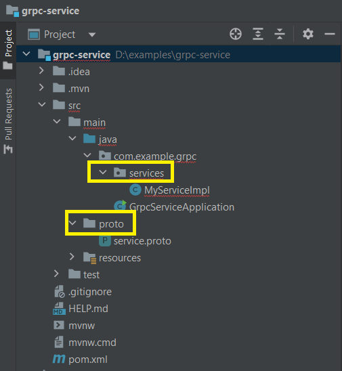Click the Select Opened File crosshair icon
The width and height of the screenshot is (342, 371).
(x=236, y=34)
